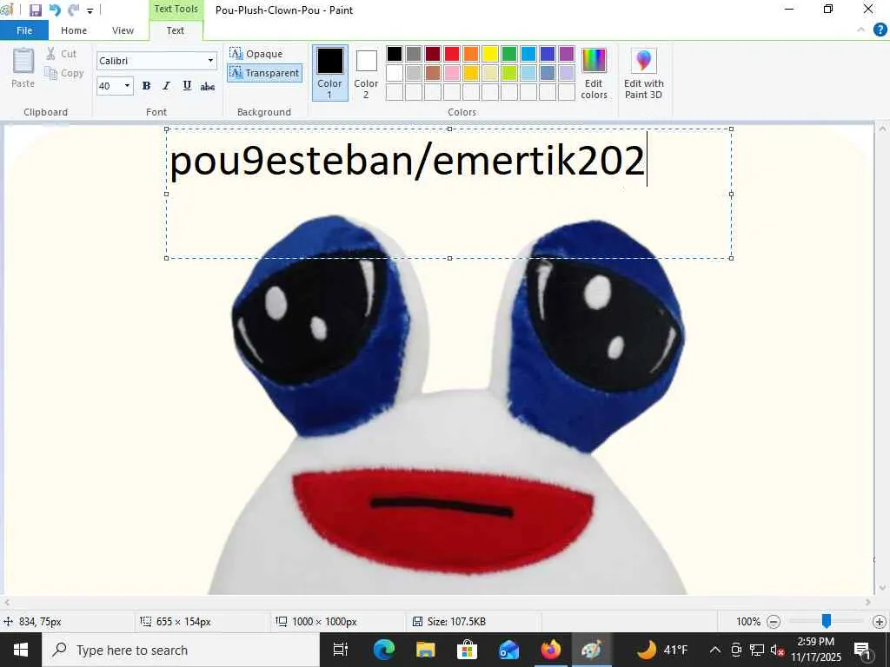890x667 pixels.
Task: Pick the dark red color swatch
Action: (x=433, y=54)
